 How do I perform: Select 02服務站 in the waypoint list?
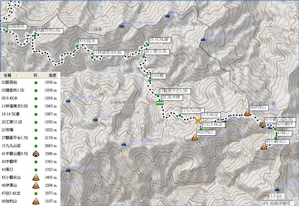(10, 82)
